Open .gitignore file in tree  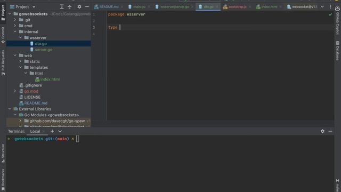pyautogui.click(x=33, y=85)
